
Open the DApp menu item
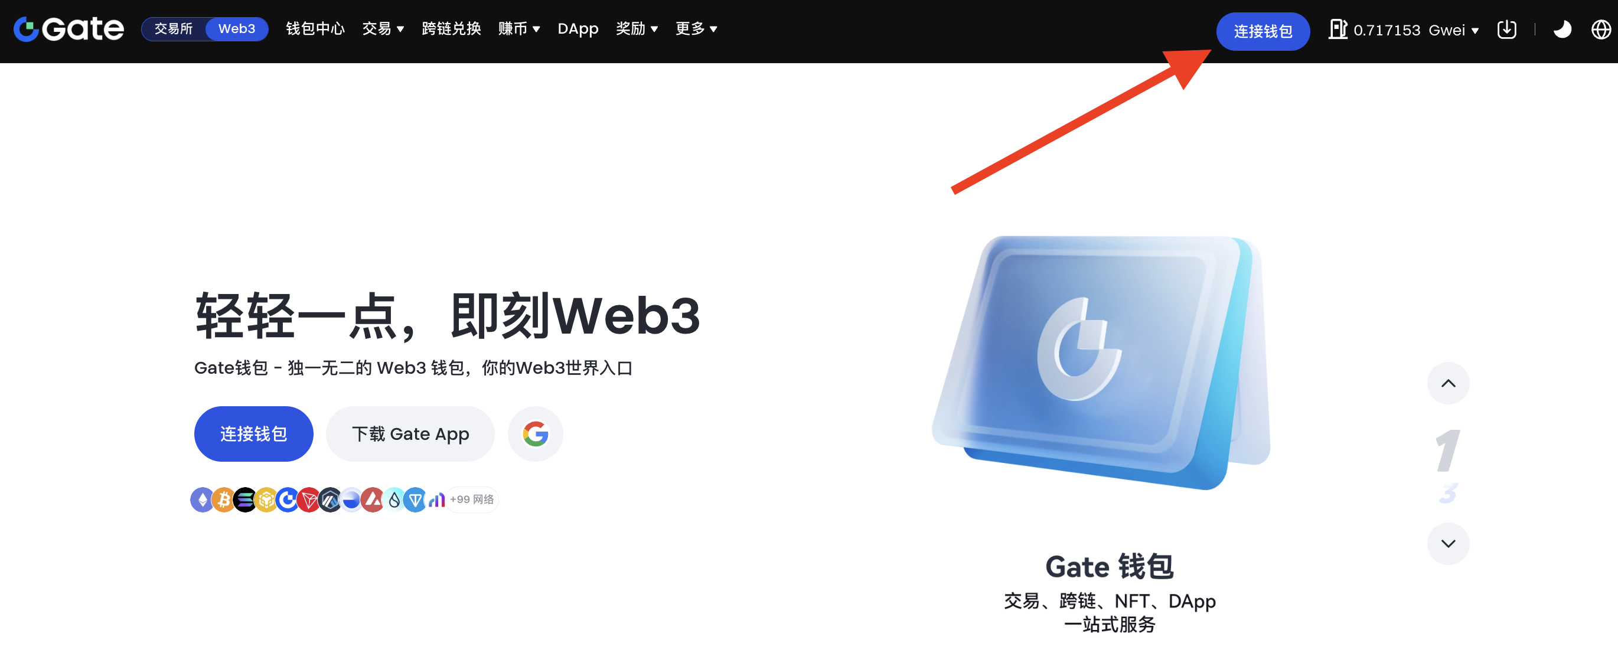pyautogui.click(x=578, y=29)
